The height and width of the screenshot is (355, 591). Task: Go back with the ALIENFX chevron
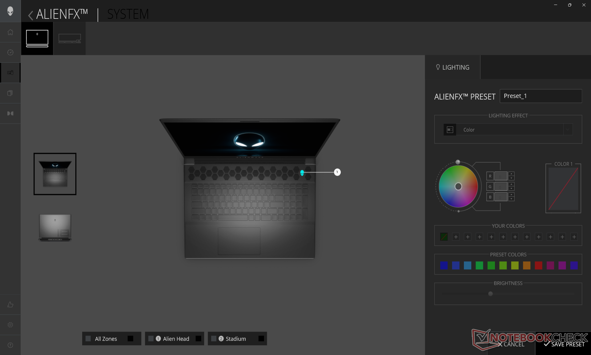[30, 15]
